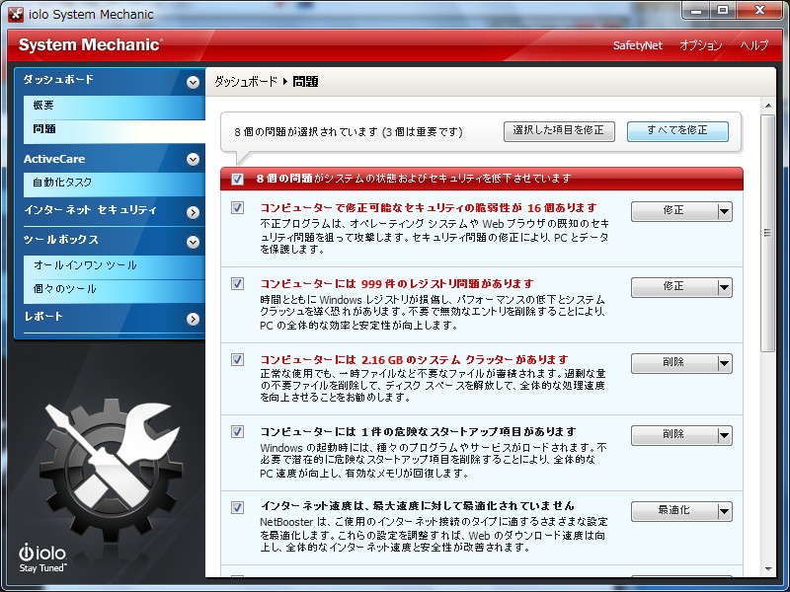
Task: Open the 削除 dropdown for system clutter
Action: 722,363
